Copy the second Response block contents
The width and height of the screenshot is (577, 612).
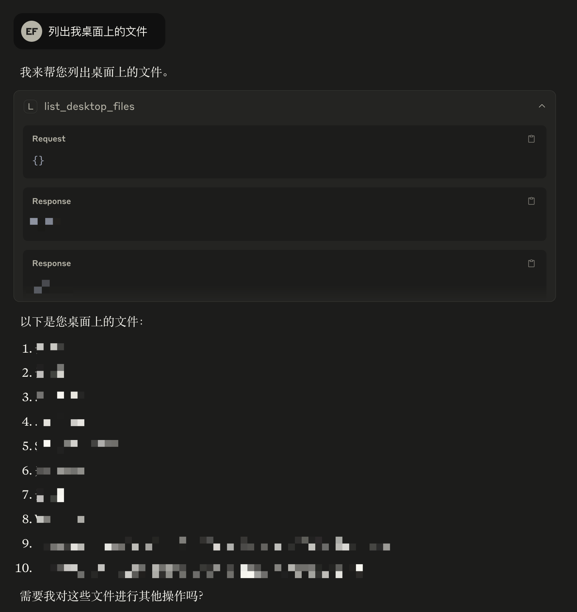tap(531, 263)
